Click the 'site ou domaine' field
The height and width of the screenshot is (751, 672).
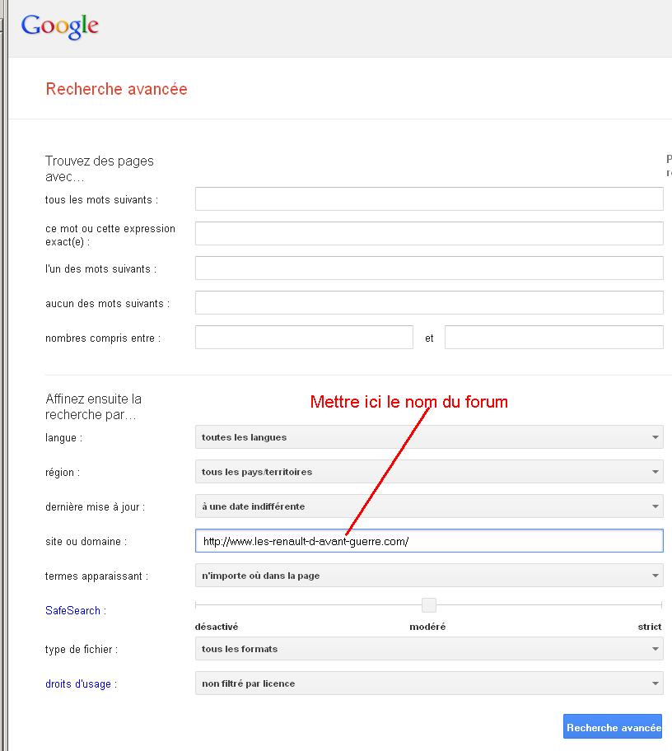(429, 541)
